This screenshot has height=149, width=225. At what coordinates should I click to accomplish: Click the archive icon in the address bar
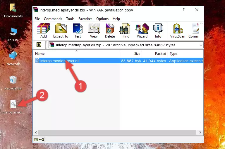coord(52,45)
